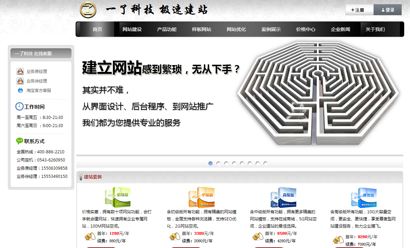This screenshot has width=410, height=248.
Task: Select the second banner slide dot
Action: point(218,164)
